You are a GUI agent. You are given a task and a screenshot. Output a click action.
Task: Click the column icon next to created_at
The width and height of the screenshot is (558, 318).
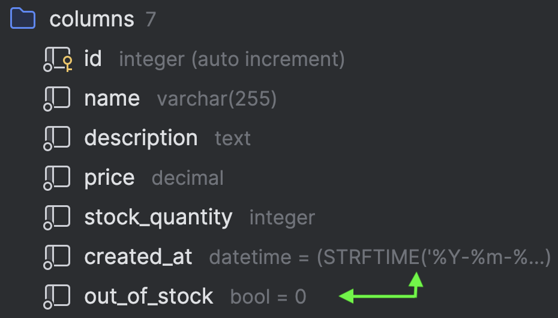58,257
